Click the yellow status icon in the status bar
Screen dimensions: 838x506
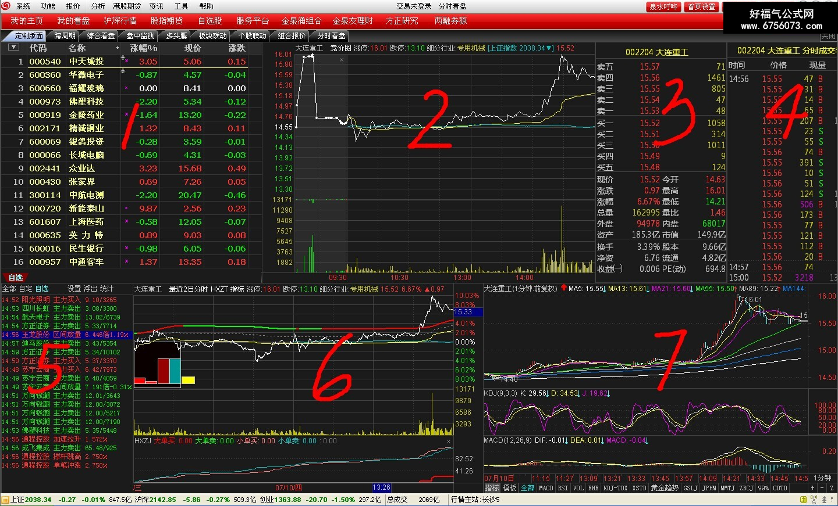click(x=804, y=500)
